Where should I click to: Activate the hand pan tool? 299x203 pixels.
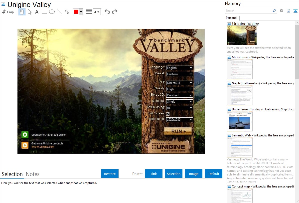point(22,12)
